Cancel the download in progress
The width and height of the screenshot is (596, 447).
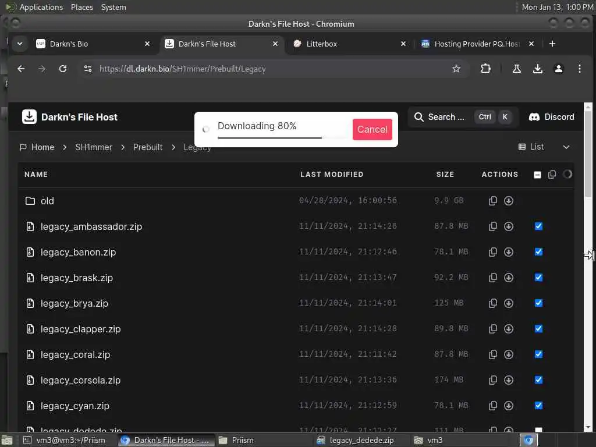[x=372, y=129]
